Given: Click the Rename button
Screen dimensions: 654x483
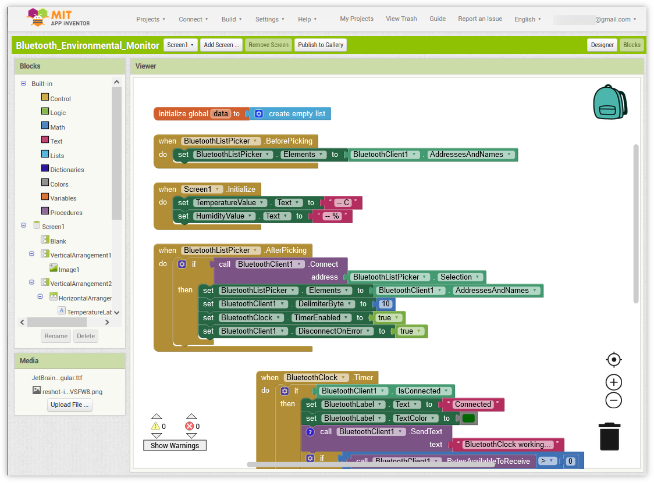Looking at the screenshot, I should (x=56, y=337).
